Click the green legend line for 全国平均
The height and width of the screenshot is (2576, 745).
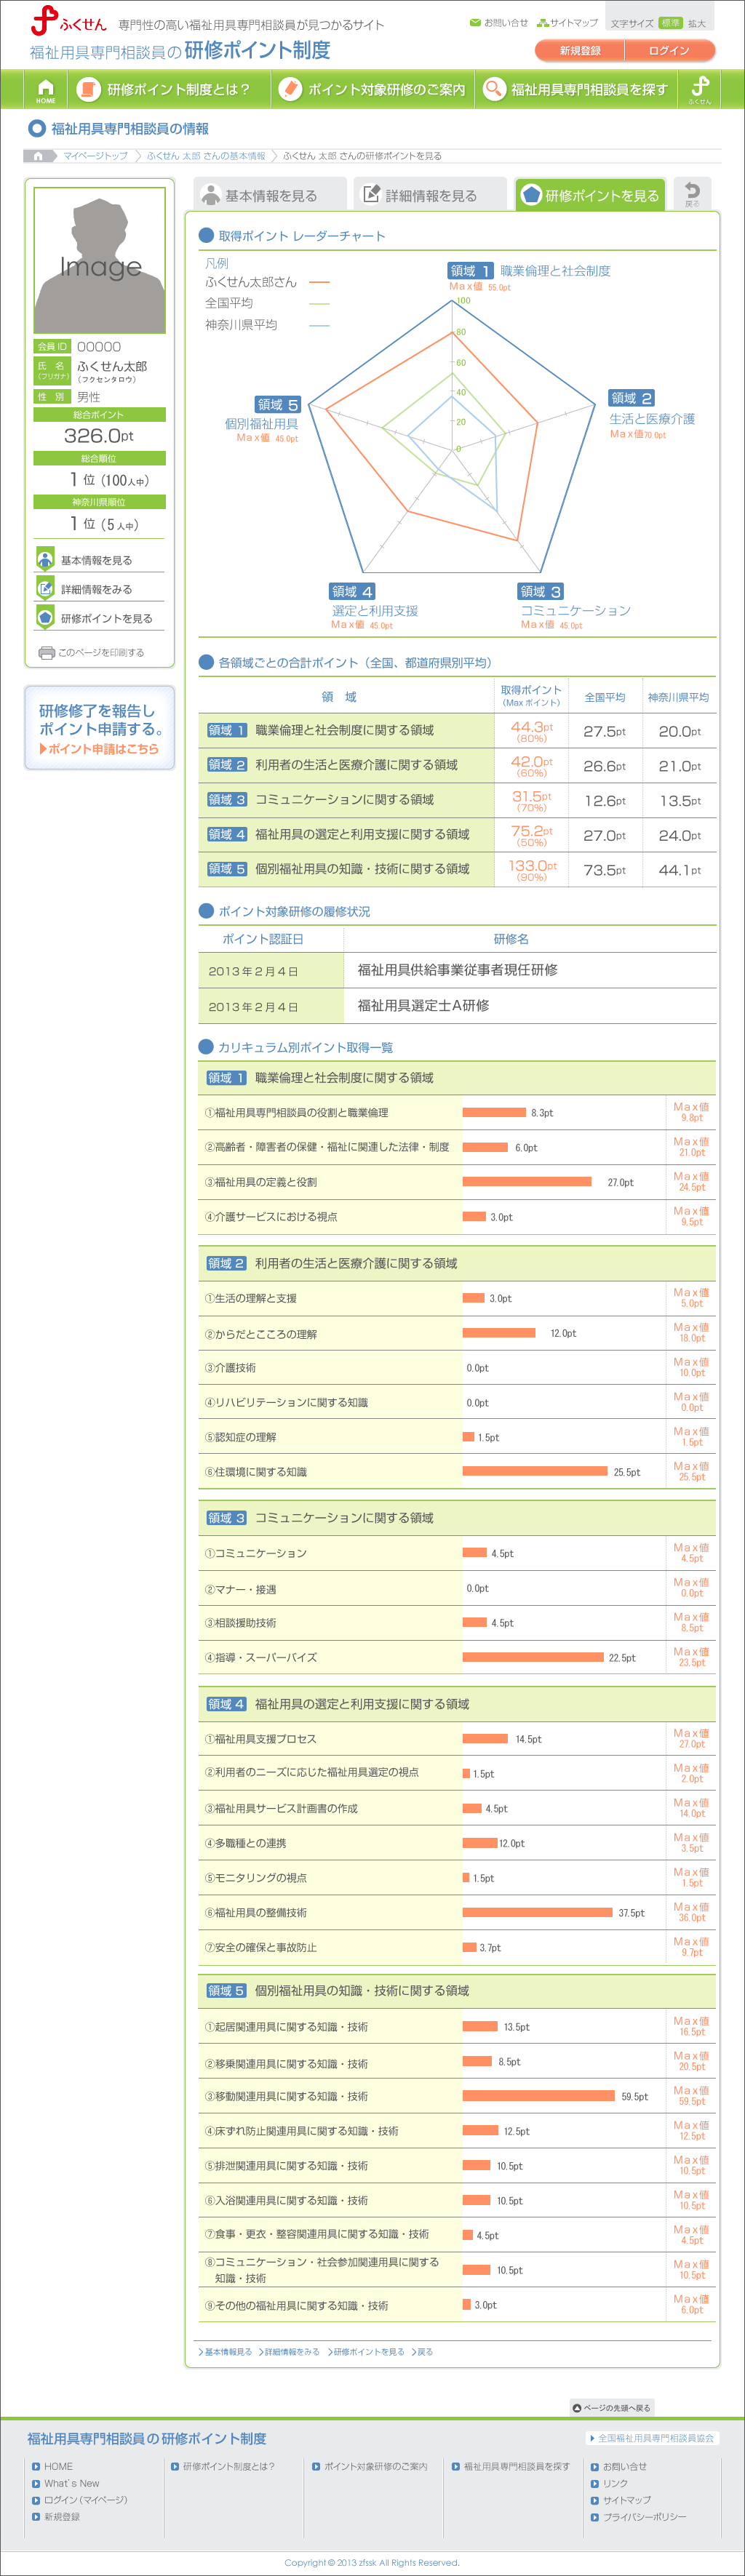319,304
